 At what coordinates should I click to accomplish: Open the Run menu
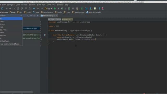coord(44,5)
